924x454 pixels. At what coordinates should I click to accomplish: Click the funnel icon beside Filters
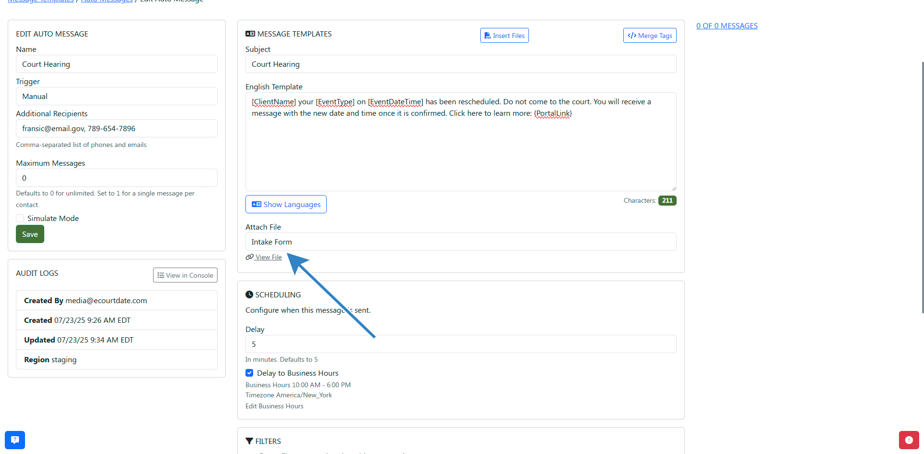click(249, 441)
